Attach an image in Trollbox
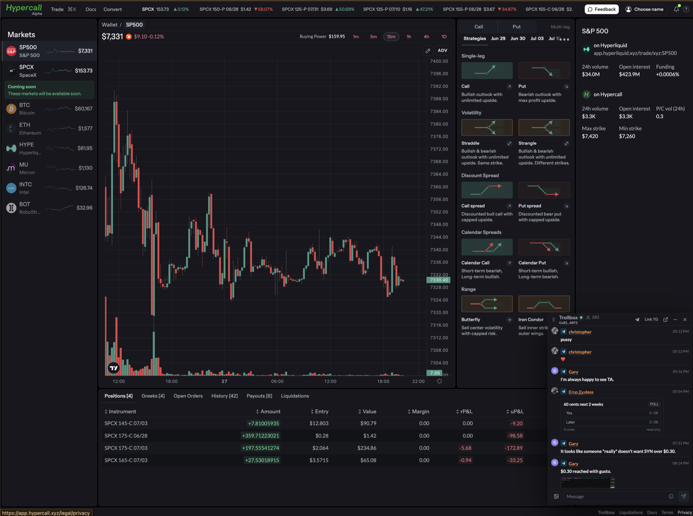 [556, 496]
